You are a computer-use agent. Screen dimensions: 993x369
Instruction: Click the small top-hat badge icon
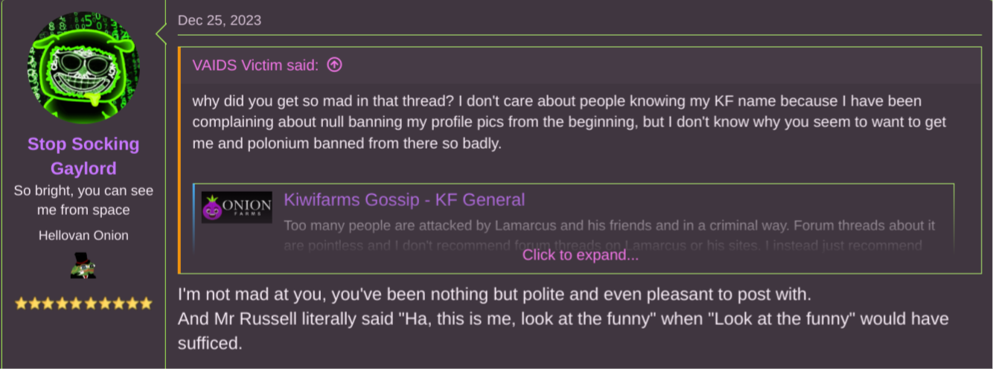pos(83,266)
